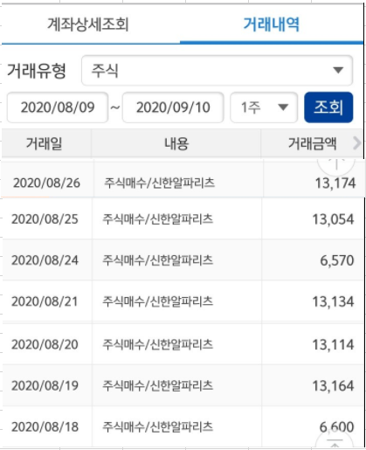Image resolution: width=366 pixels, height=450 pixels.
Task: Click 주식매수/신한알파리츠 in the 2020/08/20 row
Action: click(158, 344)
